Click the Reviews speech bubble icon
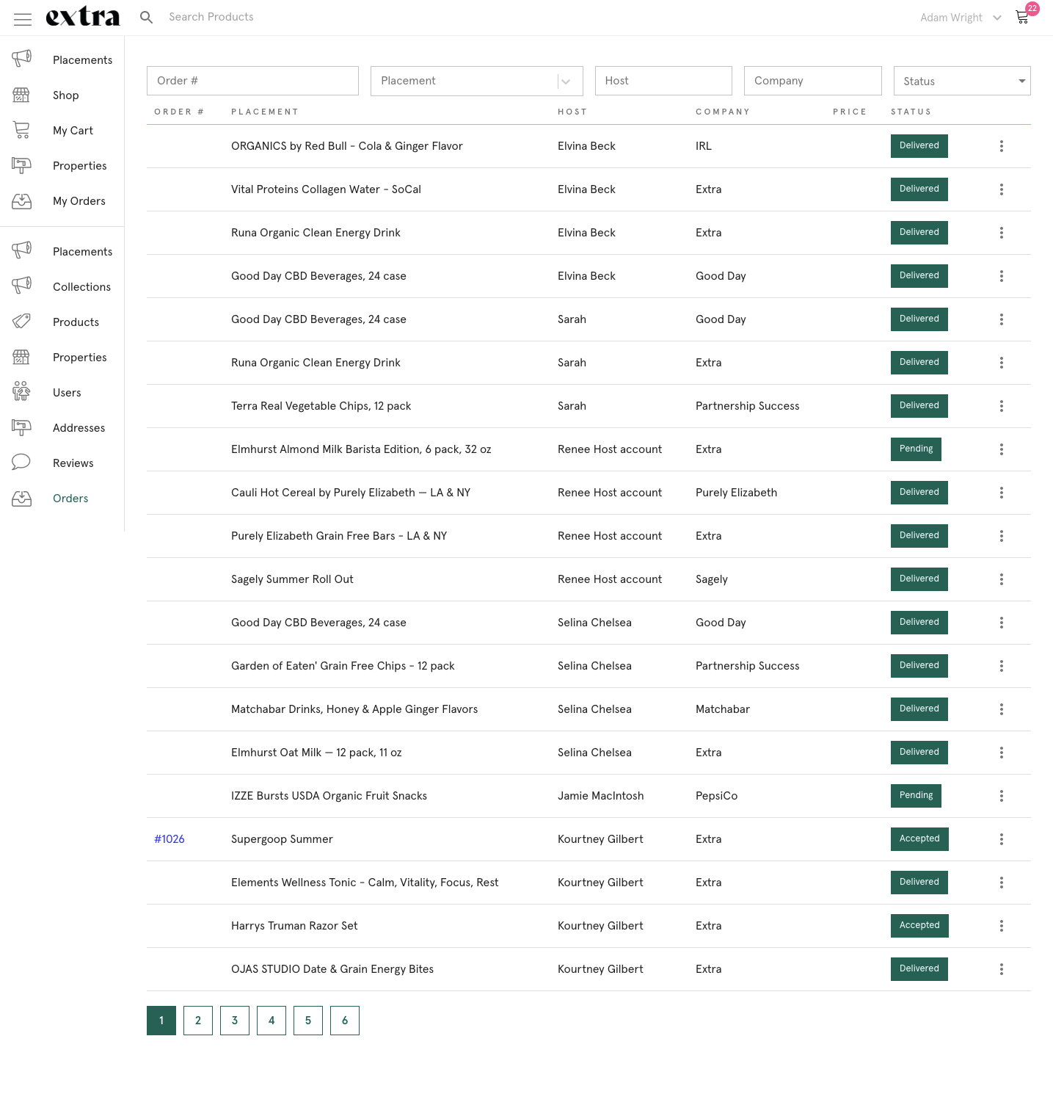This screenshot has width=1053, height=1094. (22, 462)
